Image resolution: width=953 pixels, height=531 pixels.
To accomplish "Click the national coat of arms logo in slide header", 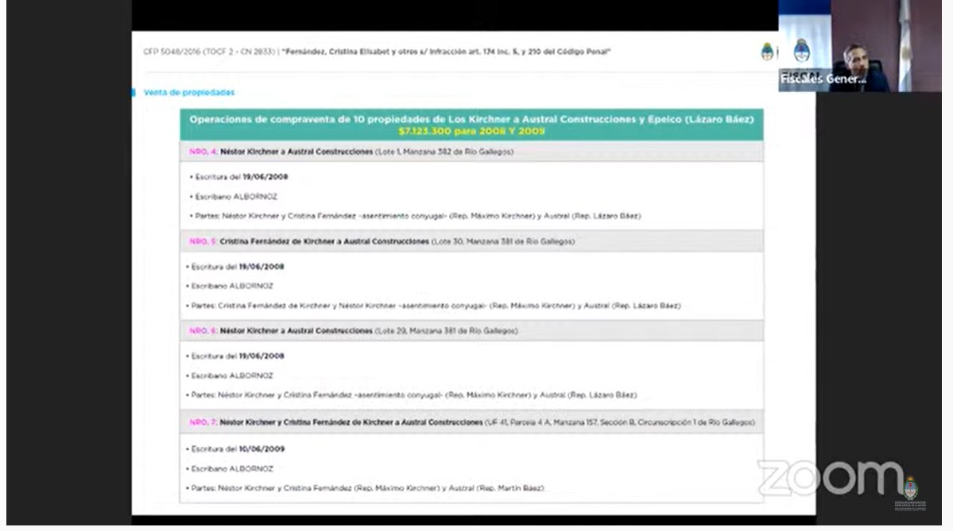I will [x=769, y=52].
